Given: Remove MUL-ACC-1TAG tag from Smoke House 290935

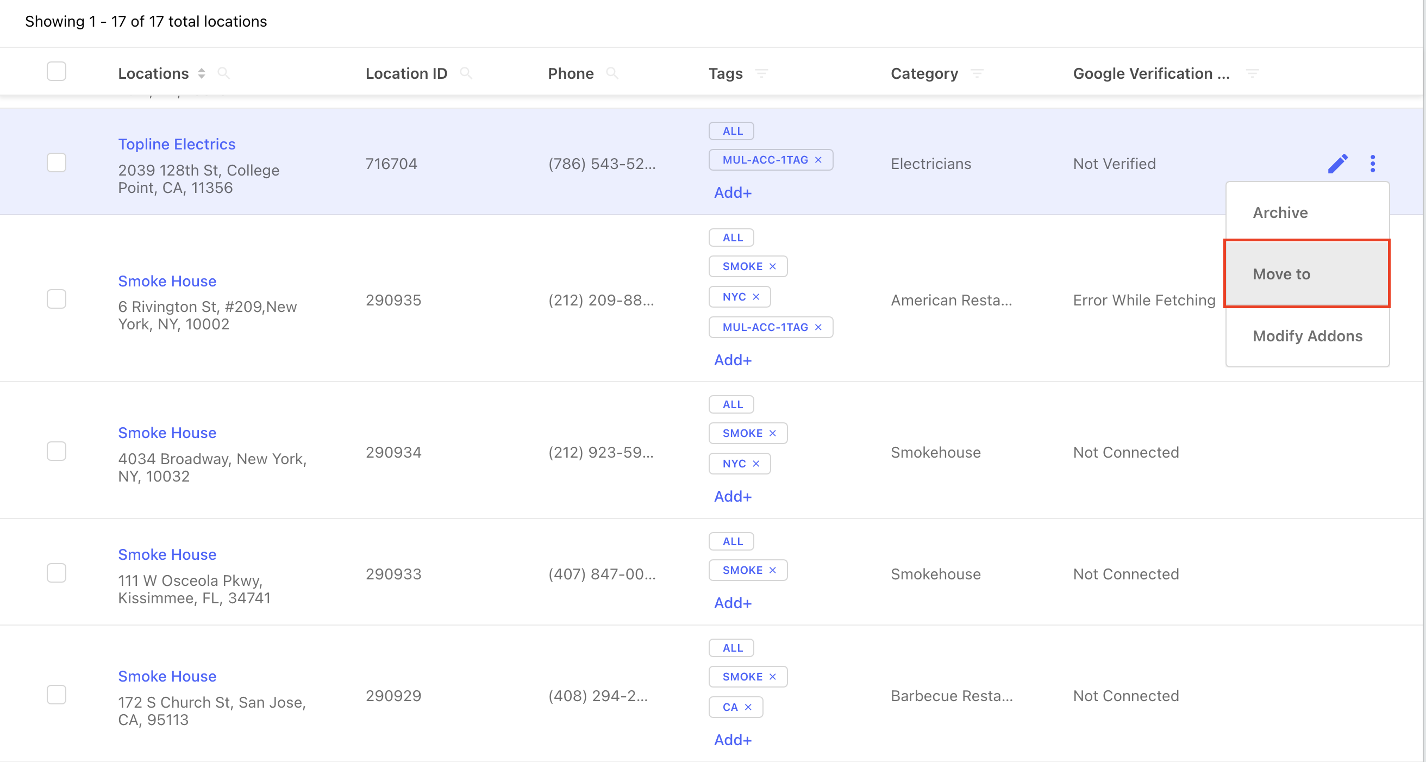Looking at the screenshot, I should pyautogui.click(x=818, y=327).
